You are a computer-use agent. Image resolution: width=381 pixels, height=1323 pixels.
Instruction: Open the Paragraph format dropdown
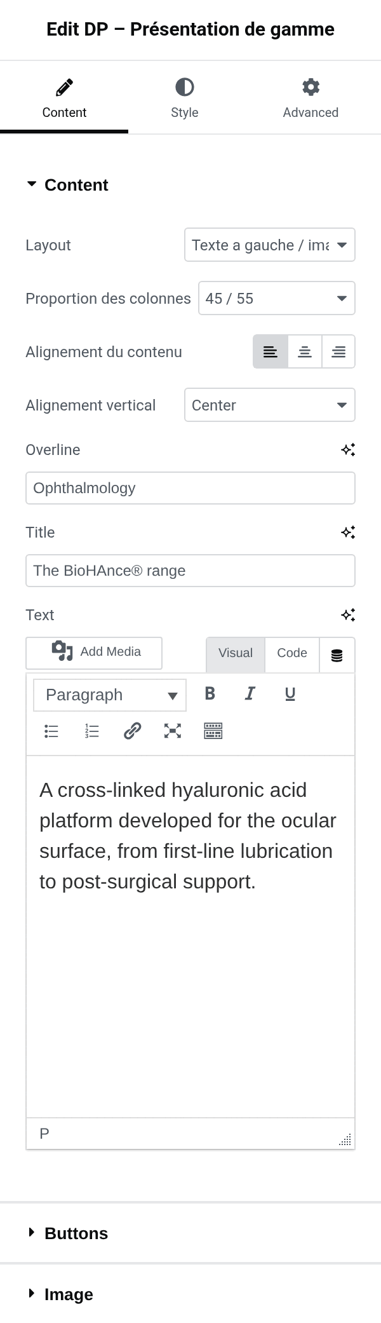[110, 695]
